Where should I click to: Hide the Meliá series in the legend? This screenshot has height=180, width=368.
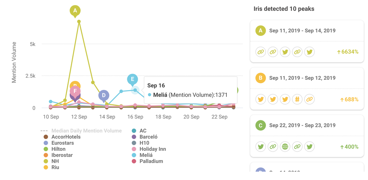point(147,155)
